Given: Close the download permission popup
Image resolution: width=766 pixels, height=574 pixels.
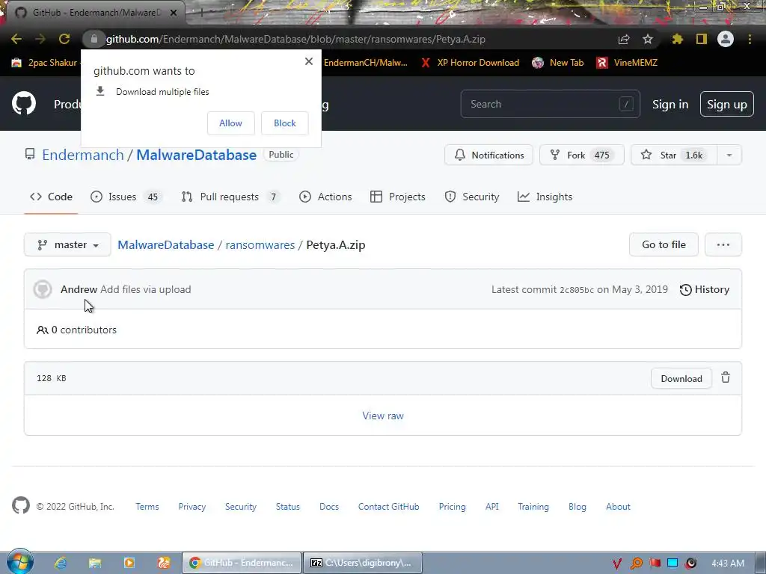Looking at the screenshot, I should click(309, 61).
